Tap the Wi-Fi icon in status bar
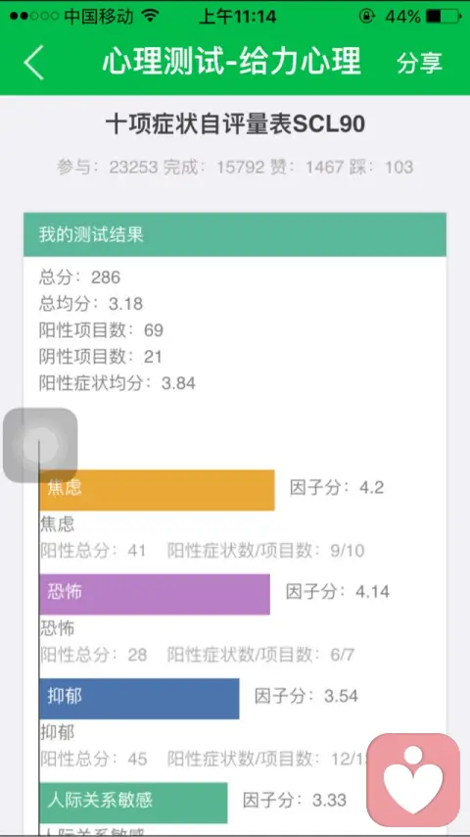Image resolution: width=470 pixels, height=837 pixels. pos(151,16)
